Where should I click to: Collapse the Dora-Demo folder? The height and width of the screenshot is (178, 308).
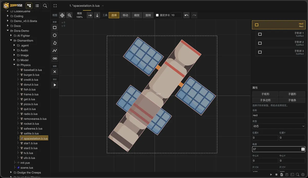click(x=8, y=31)
